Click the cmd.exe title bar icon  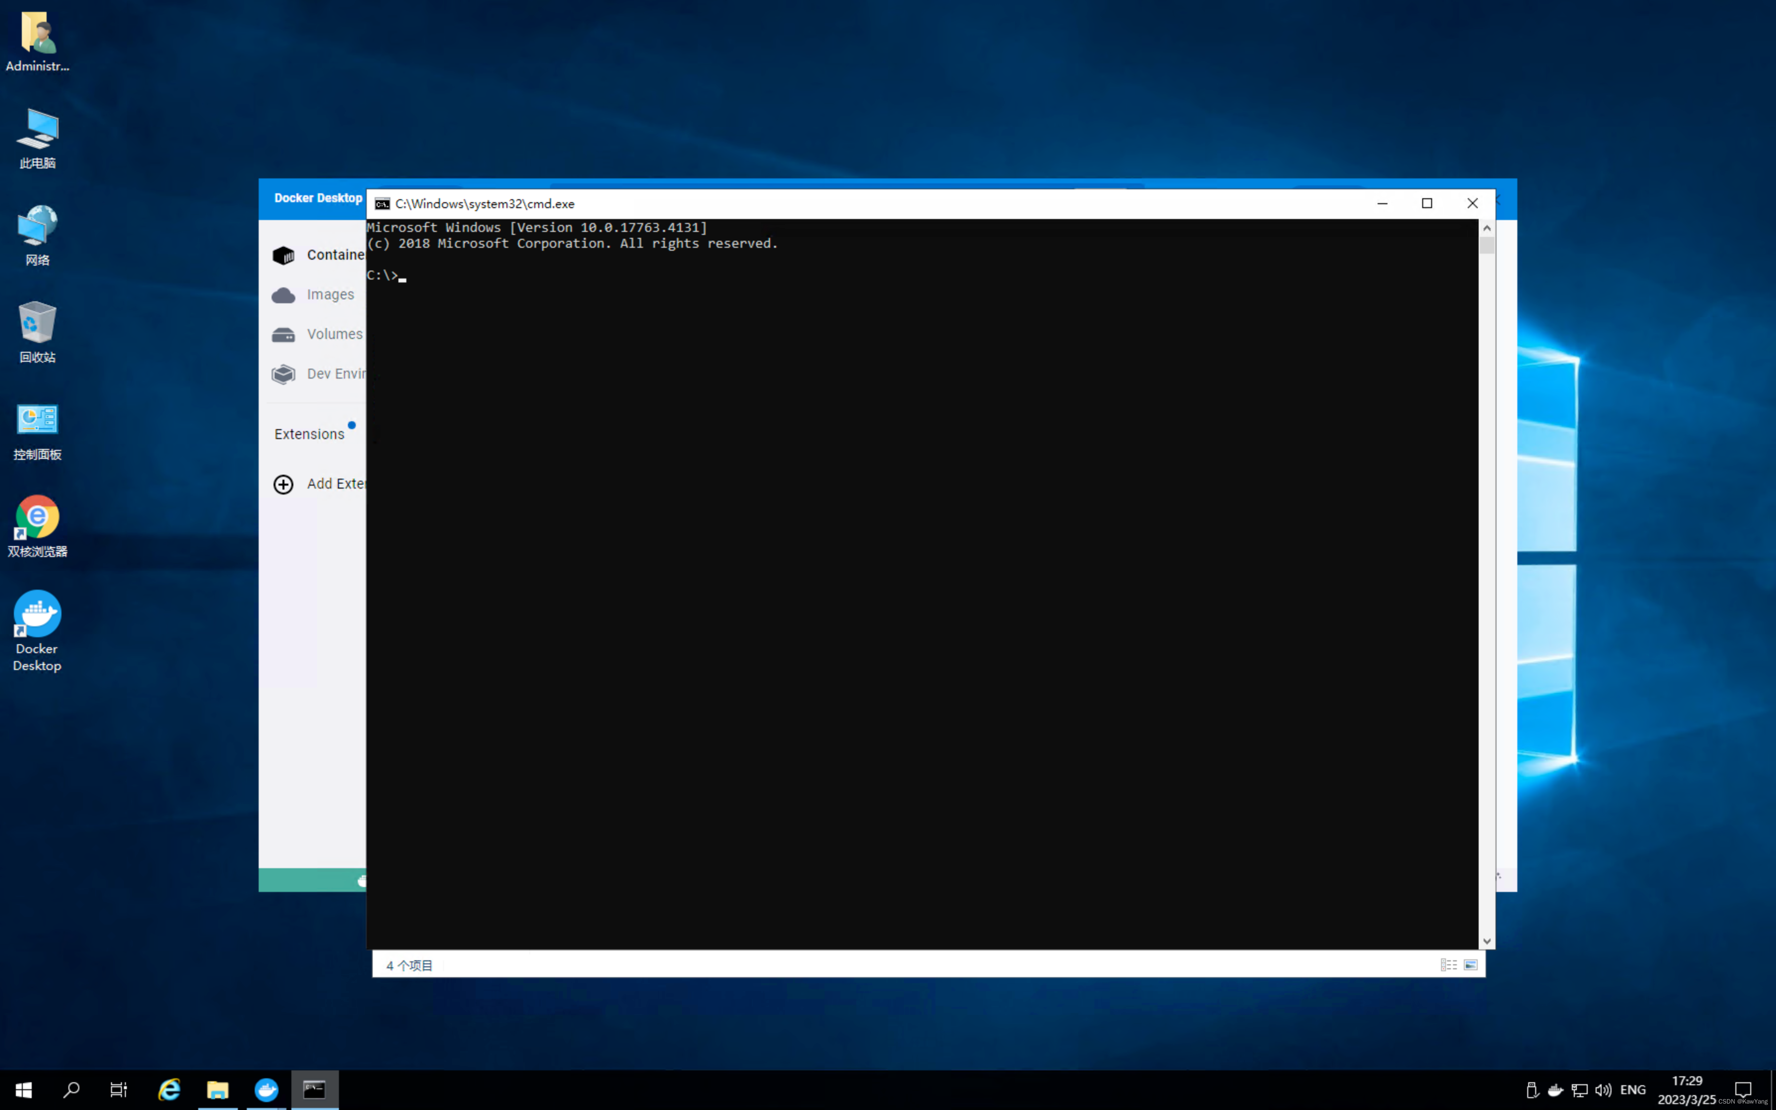click(x=383, y=203)
